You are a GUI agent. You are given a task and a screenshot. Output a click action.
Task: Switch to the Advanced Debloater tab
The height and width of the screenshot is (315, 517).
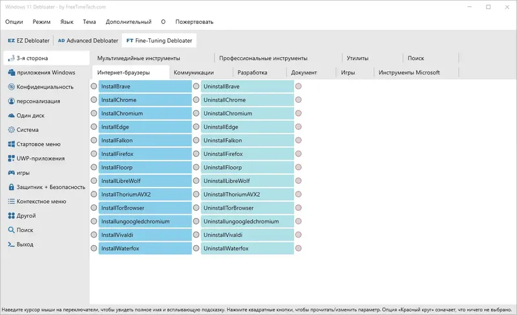(88, 41)
